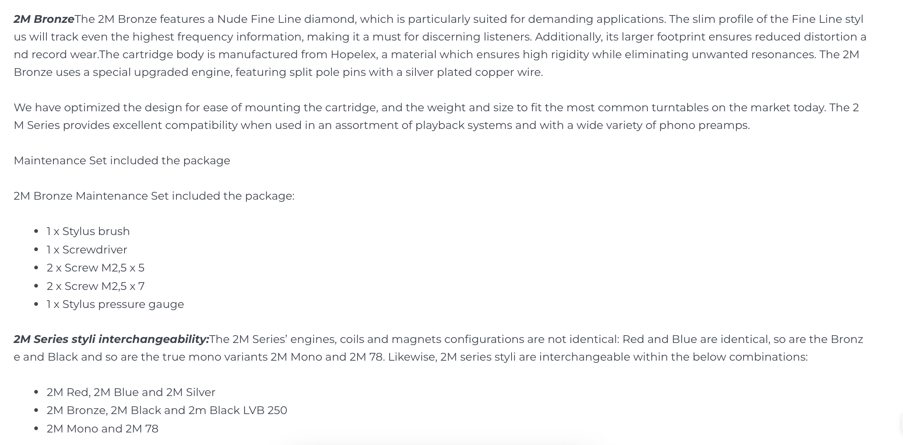Click 'Maintenance Set included the package' line
This screenshot has width=903, height=445.
click(x=122, y=161)
